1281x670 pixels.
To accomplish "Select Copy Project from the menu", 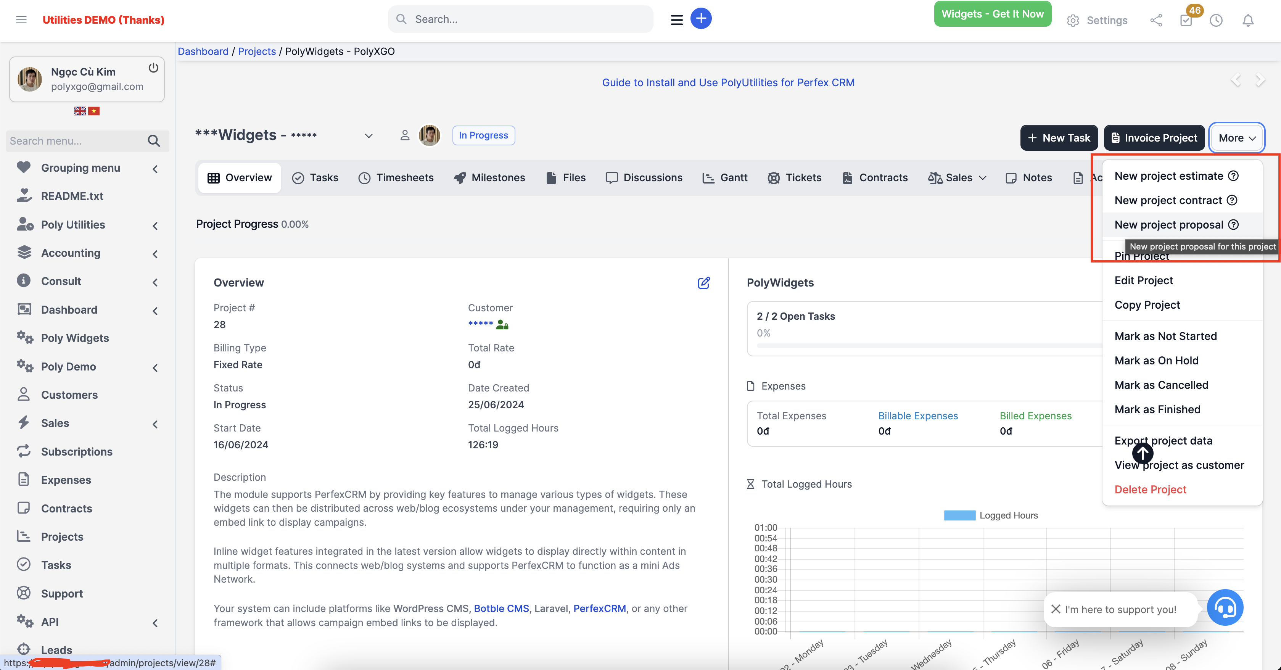I will pyautogui.click(x=1147, y=304).
